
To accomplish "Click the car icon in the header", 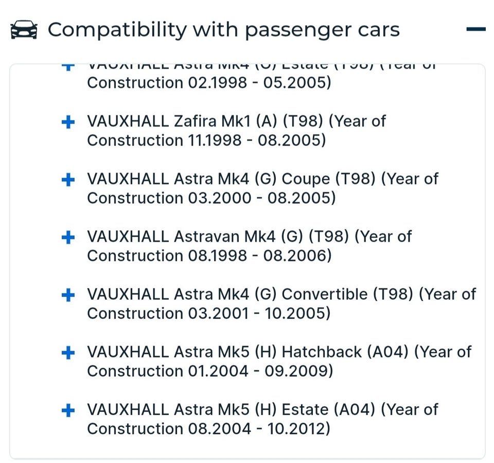I will coord(24,30).
